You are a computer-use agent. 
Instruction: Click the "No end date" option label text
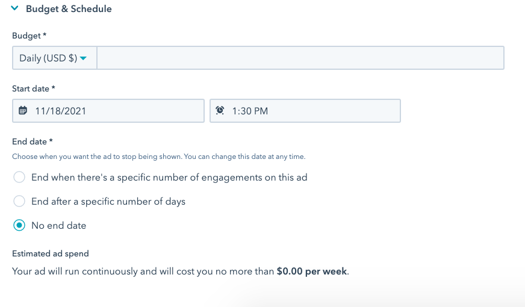59,226
